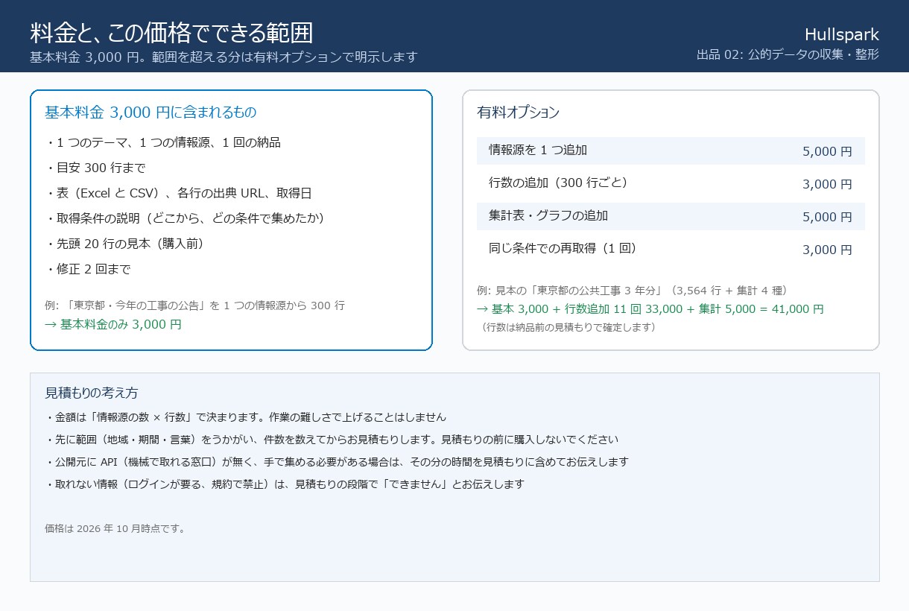This screenshot has height=611, width=909.
Task: Click the title 料金と、この価格でできる範囲
Action: click(x=171, y=33)
